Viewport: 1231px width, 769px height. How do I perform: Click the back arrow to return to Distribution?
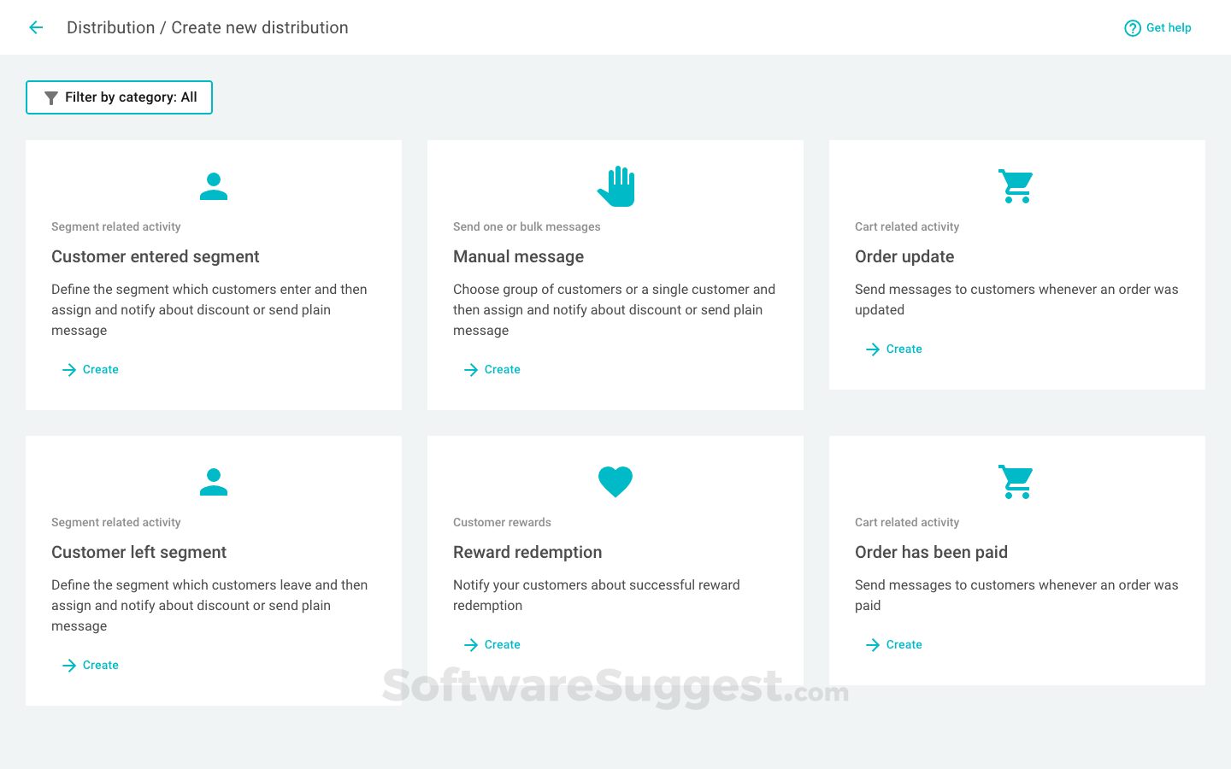coord(35,26)
